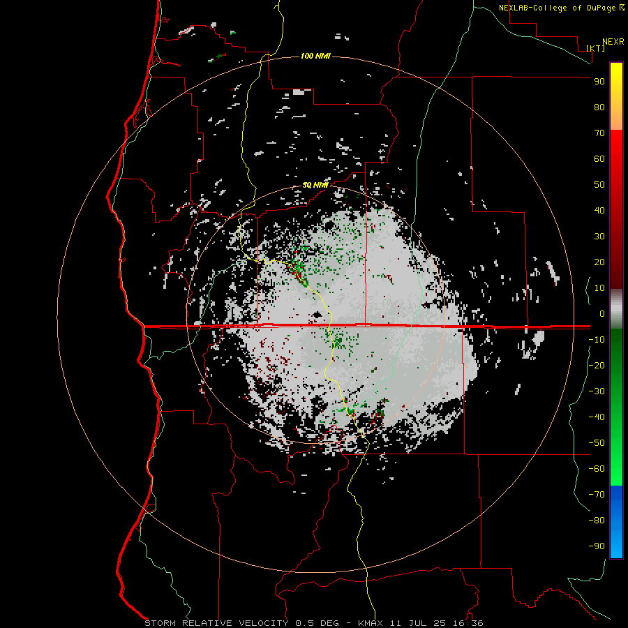The image size is (628, 628).
Task: Click the 100 NMI range ring label
Action: [x=315, y=56]
